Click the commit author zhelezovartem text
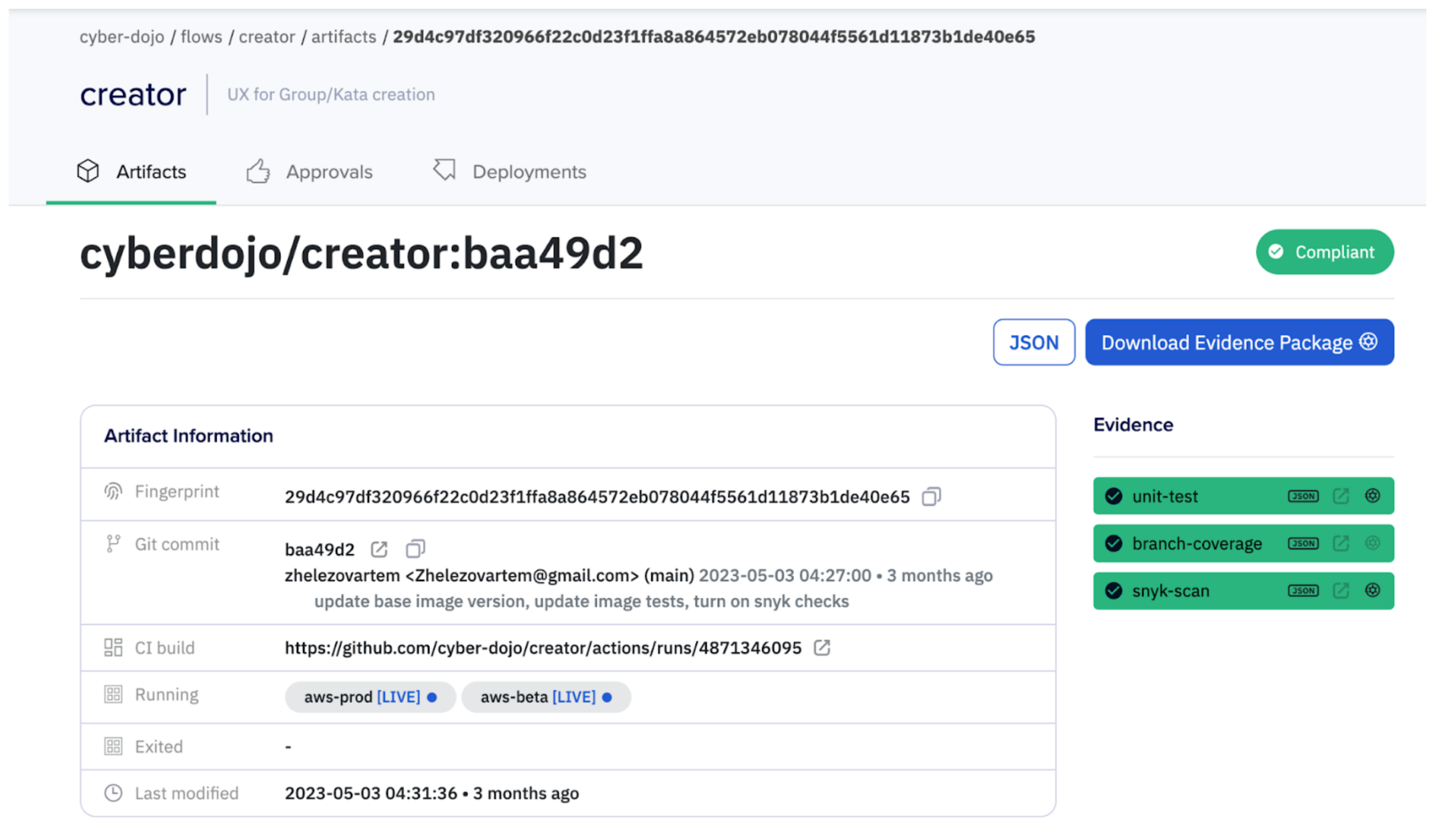Viewport: 1436px width, 831px height. [342, 576]
